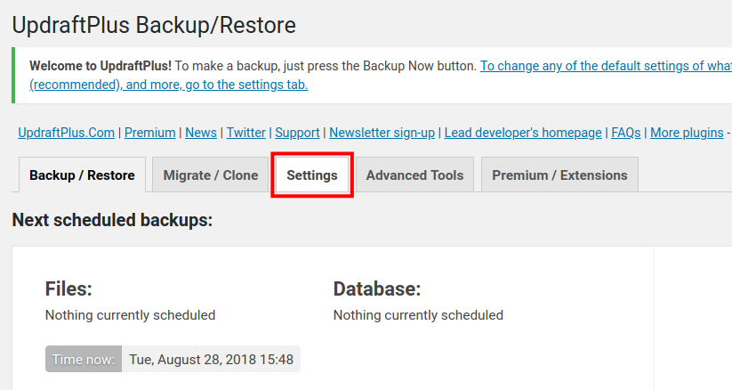The height and width of the screenshot is (390, 732).
Task: Open the FAQs link
Action: point(625,133)
